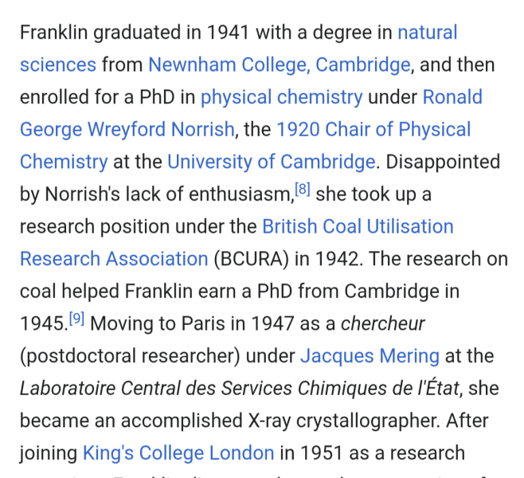Click footnote reference [8]
Viewport: 524px width, 478px height.
point(303,190)
